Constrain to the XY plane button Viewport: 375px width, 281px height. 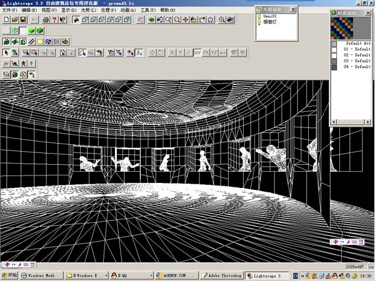[197, 52]
